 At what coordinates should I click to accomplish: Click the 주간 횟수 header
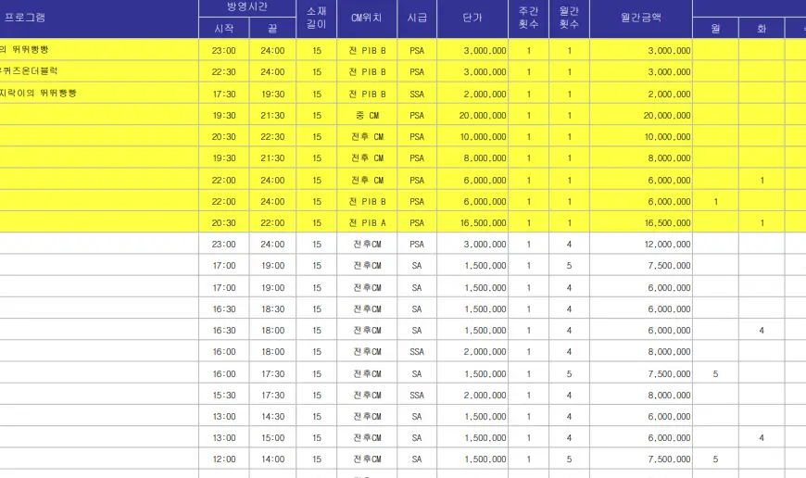528,18
